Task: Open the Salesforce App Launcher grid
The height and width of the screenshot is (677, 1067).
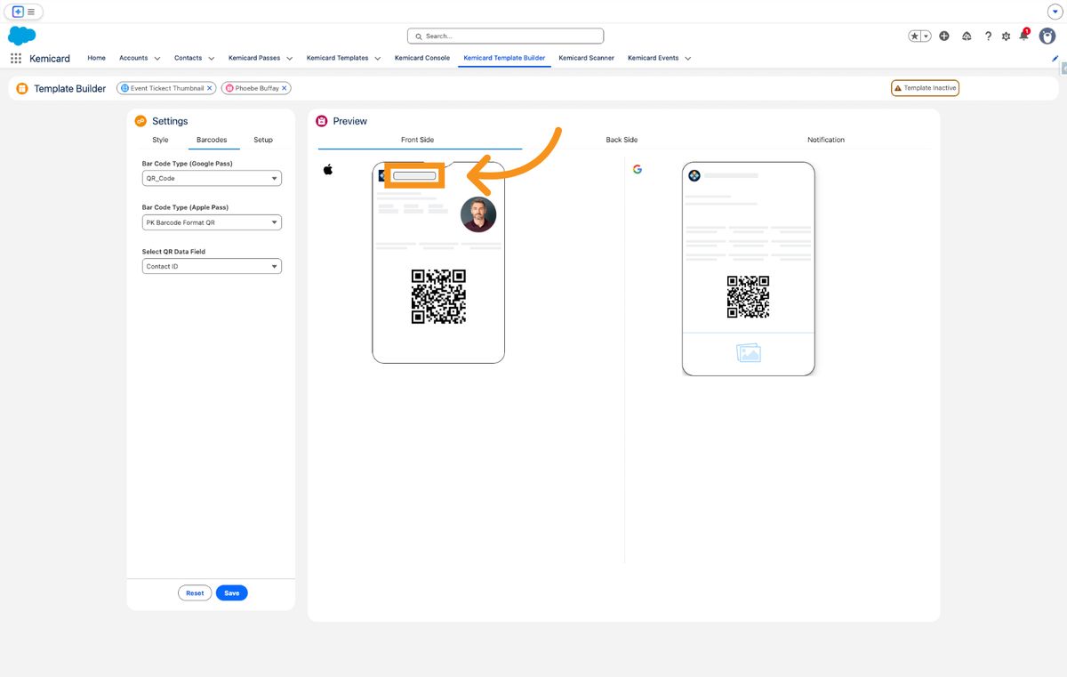Action: click(15, 58)
